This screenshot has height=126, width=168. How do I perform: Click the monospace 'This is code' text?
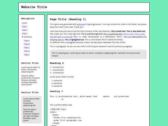pos(98,37)
